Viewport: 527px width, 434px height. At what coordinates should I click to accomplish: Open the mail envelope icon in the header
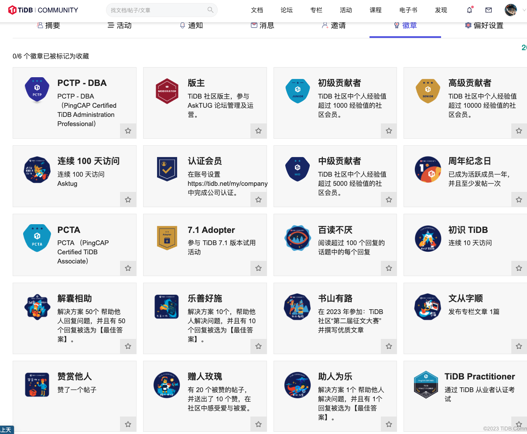tap(489, 10)
